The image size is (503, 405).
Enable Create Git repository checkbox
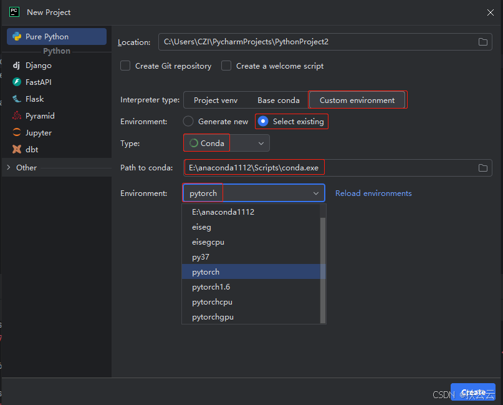click(125, 66)
